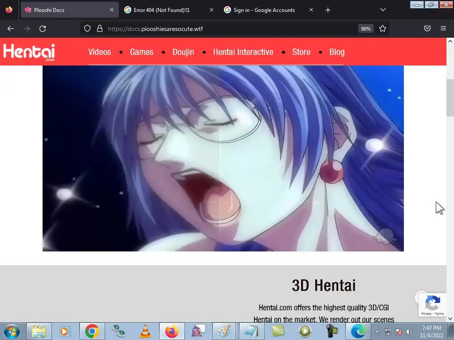Open the video camera taskbar app
Viewport: 454px width, 340px height.
click(331, 331)
